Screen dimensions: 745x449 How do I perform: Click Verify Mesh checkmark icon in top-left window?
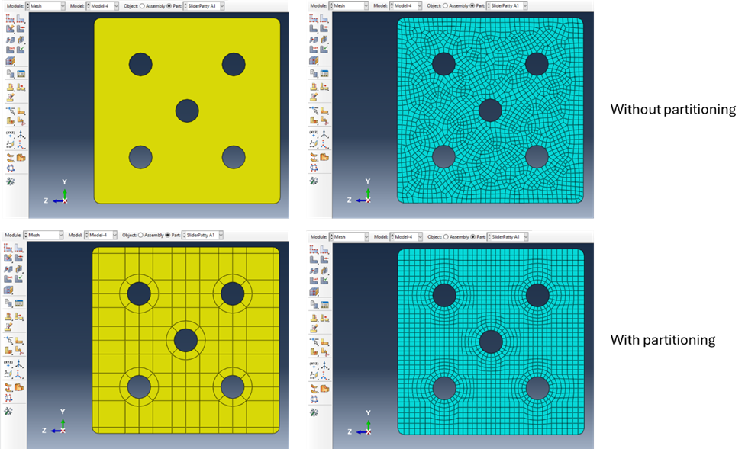click(x=21, y=50)
